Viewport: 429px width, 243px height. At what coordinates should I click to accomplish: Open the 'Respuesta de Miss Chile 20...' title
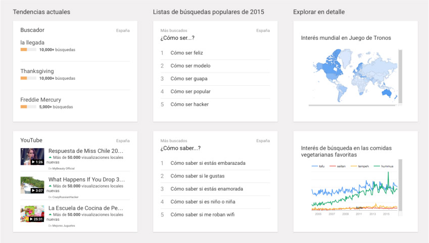click(86, 151)
